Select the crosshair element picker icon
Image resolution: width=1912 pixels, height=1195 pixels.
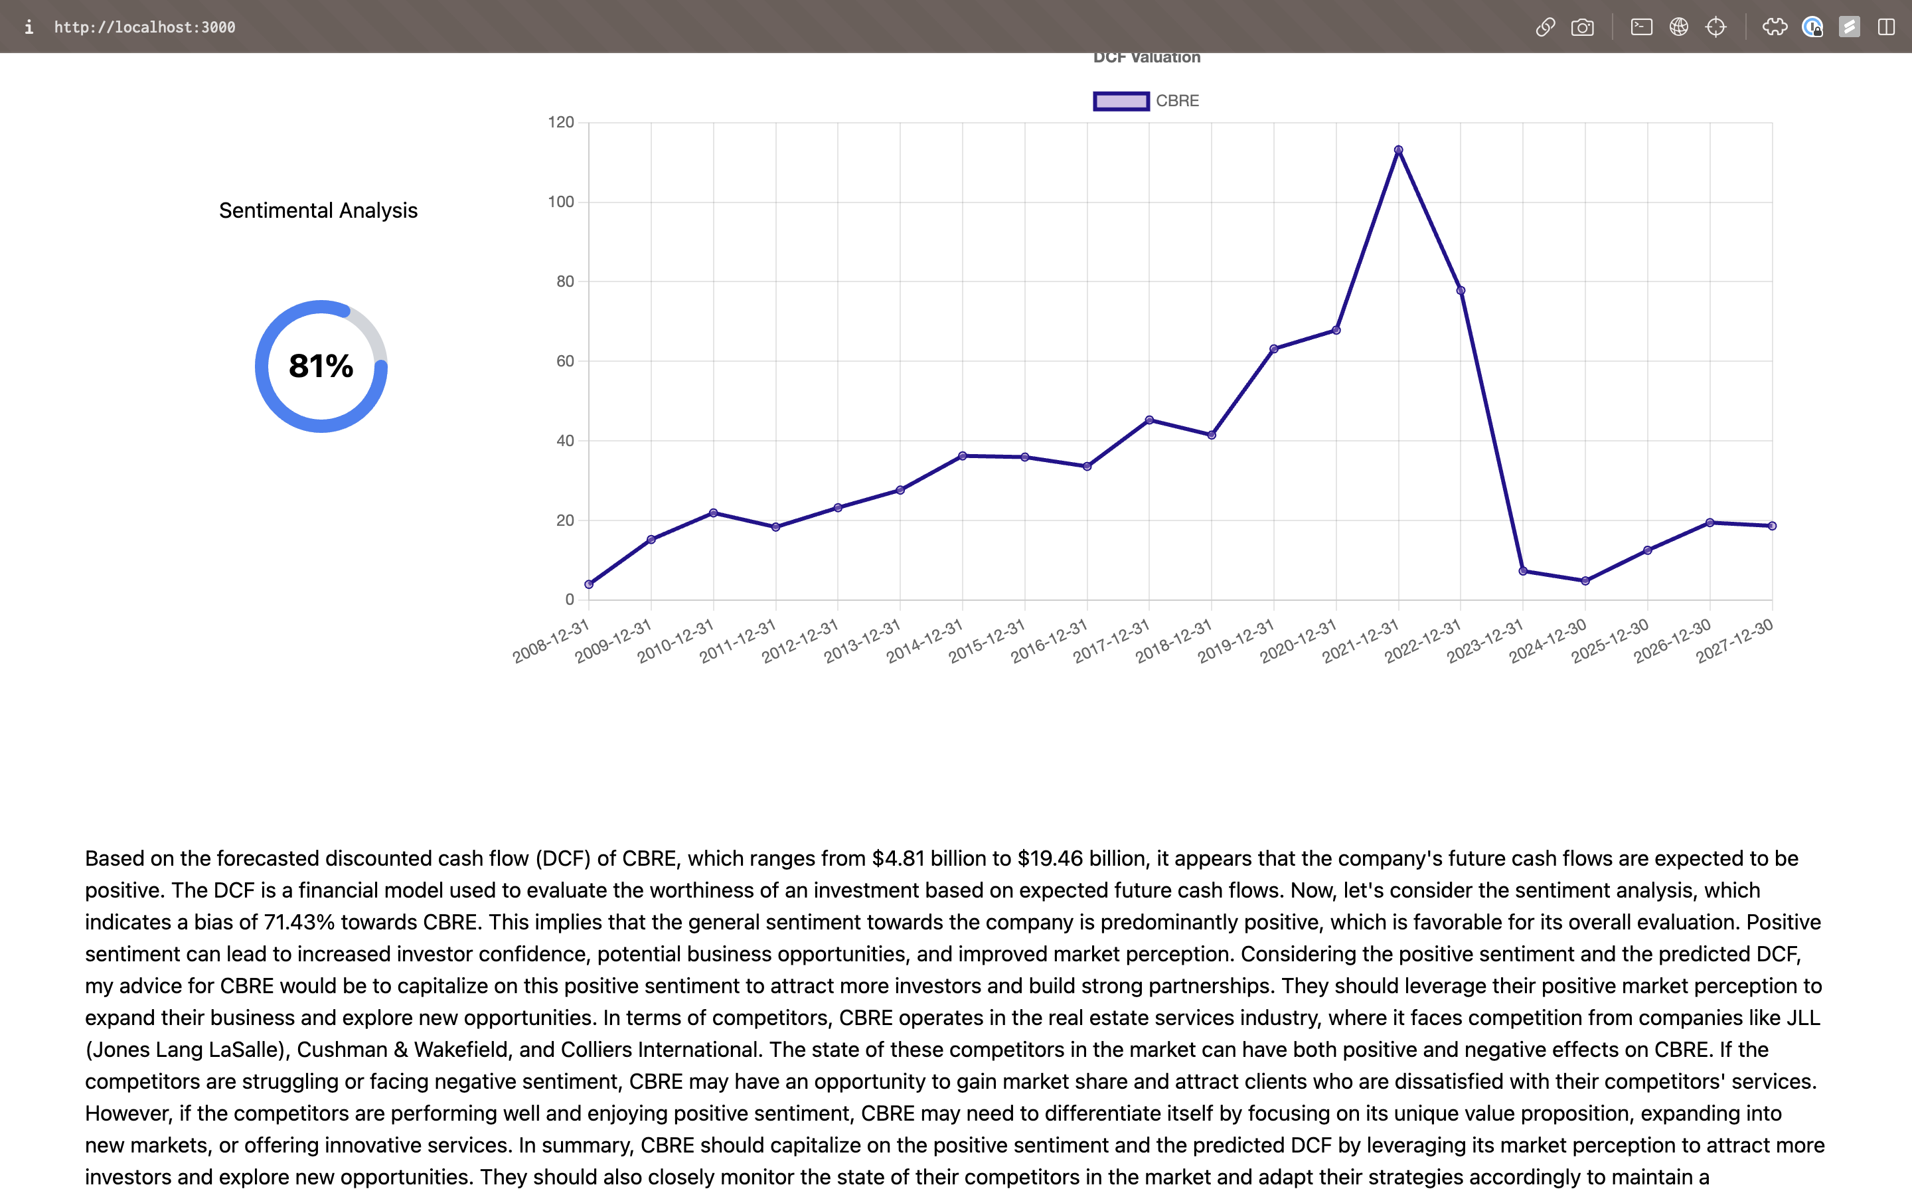point(1715,27)
